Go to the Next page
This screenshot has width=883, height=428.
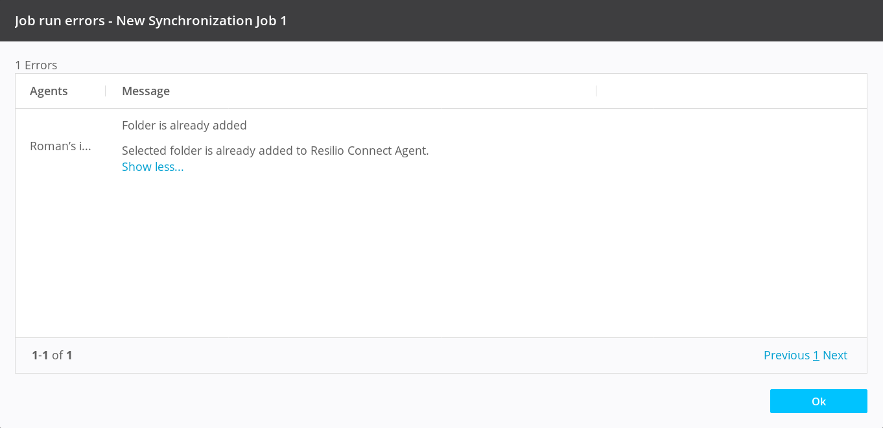coord(835,355)
